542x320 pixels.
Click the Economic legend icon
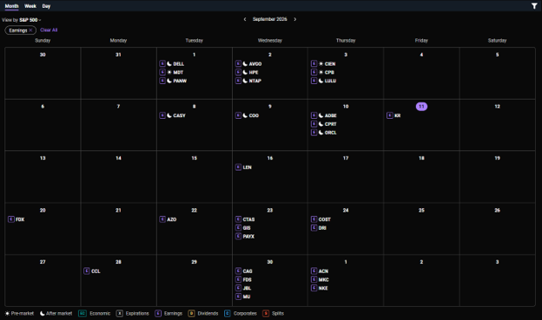pyautogui.click(x=83, y=313)
